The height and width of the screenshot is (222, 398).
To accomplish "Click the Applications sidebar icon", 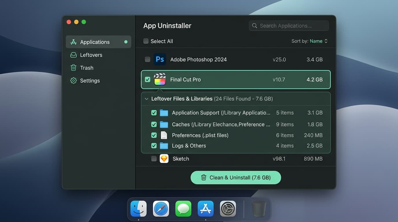I will [73, 42].
